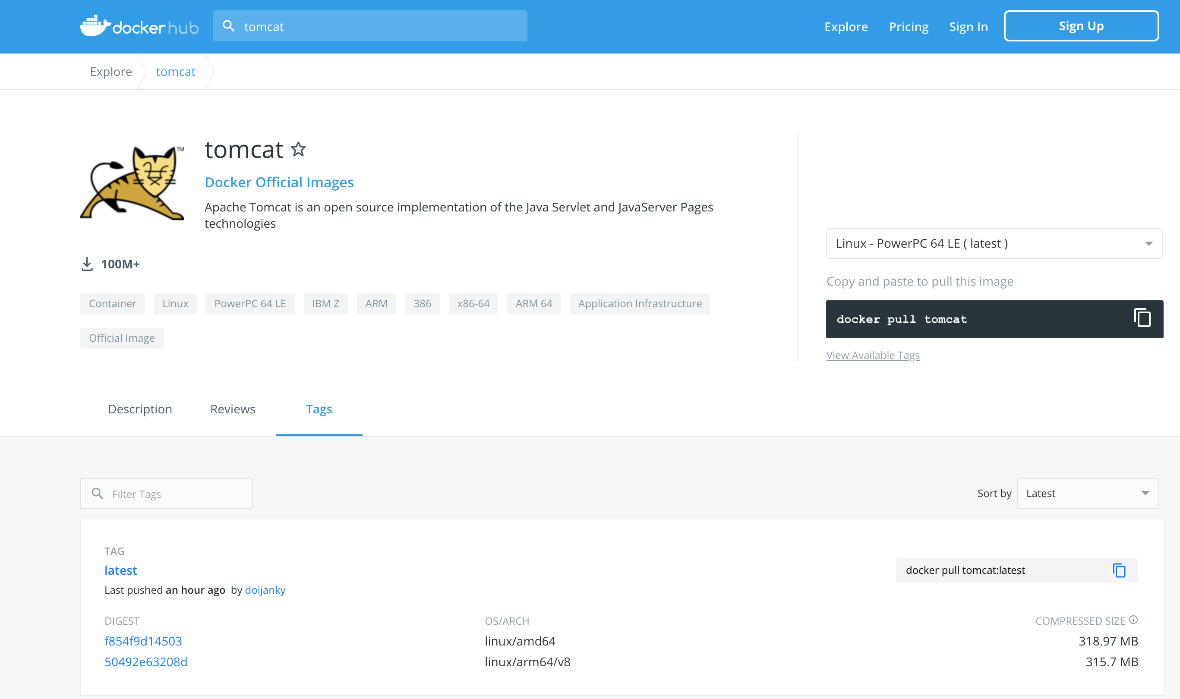Copy the docker pull tomcat command
This screenshot has width=1180, height=699.
pyautogui.click(x=1142, y=318)
